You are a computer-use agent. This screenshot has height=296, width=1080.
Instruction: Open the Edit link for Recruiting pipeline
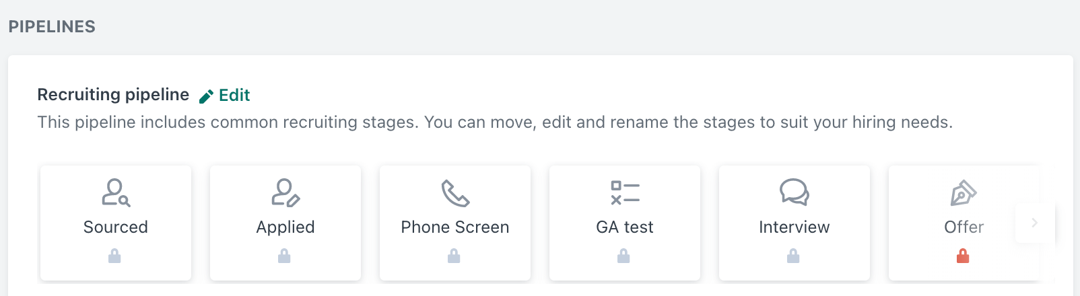[234, 96]
